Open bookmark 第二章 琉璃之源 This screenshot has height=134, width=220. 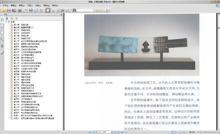(21, 36)
